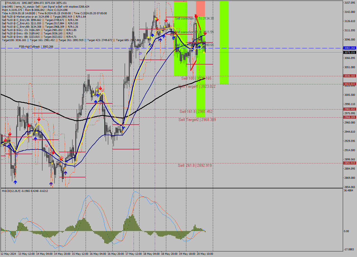Image resolution: width=357 pixels, height=257 pixels.
Task: Select the salmon red rectangle at chart top
Action: tap(200, 8)
